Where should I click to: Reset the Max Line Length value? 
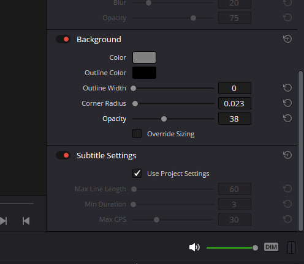click(287, 189)
